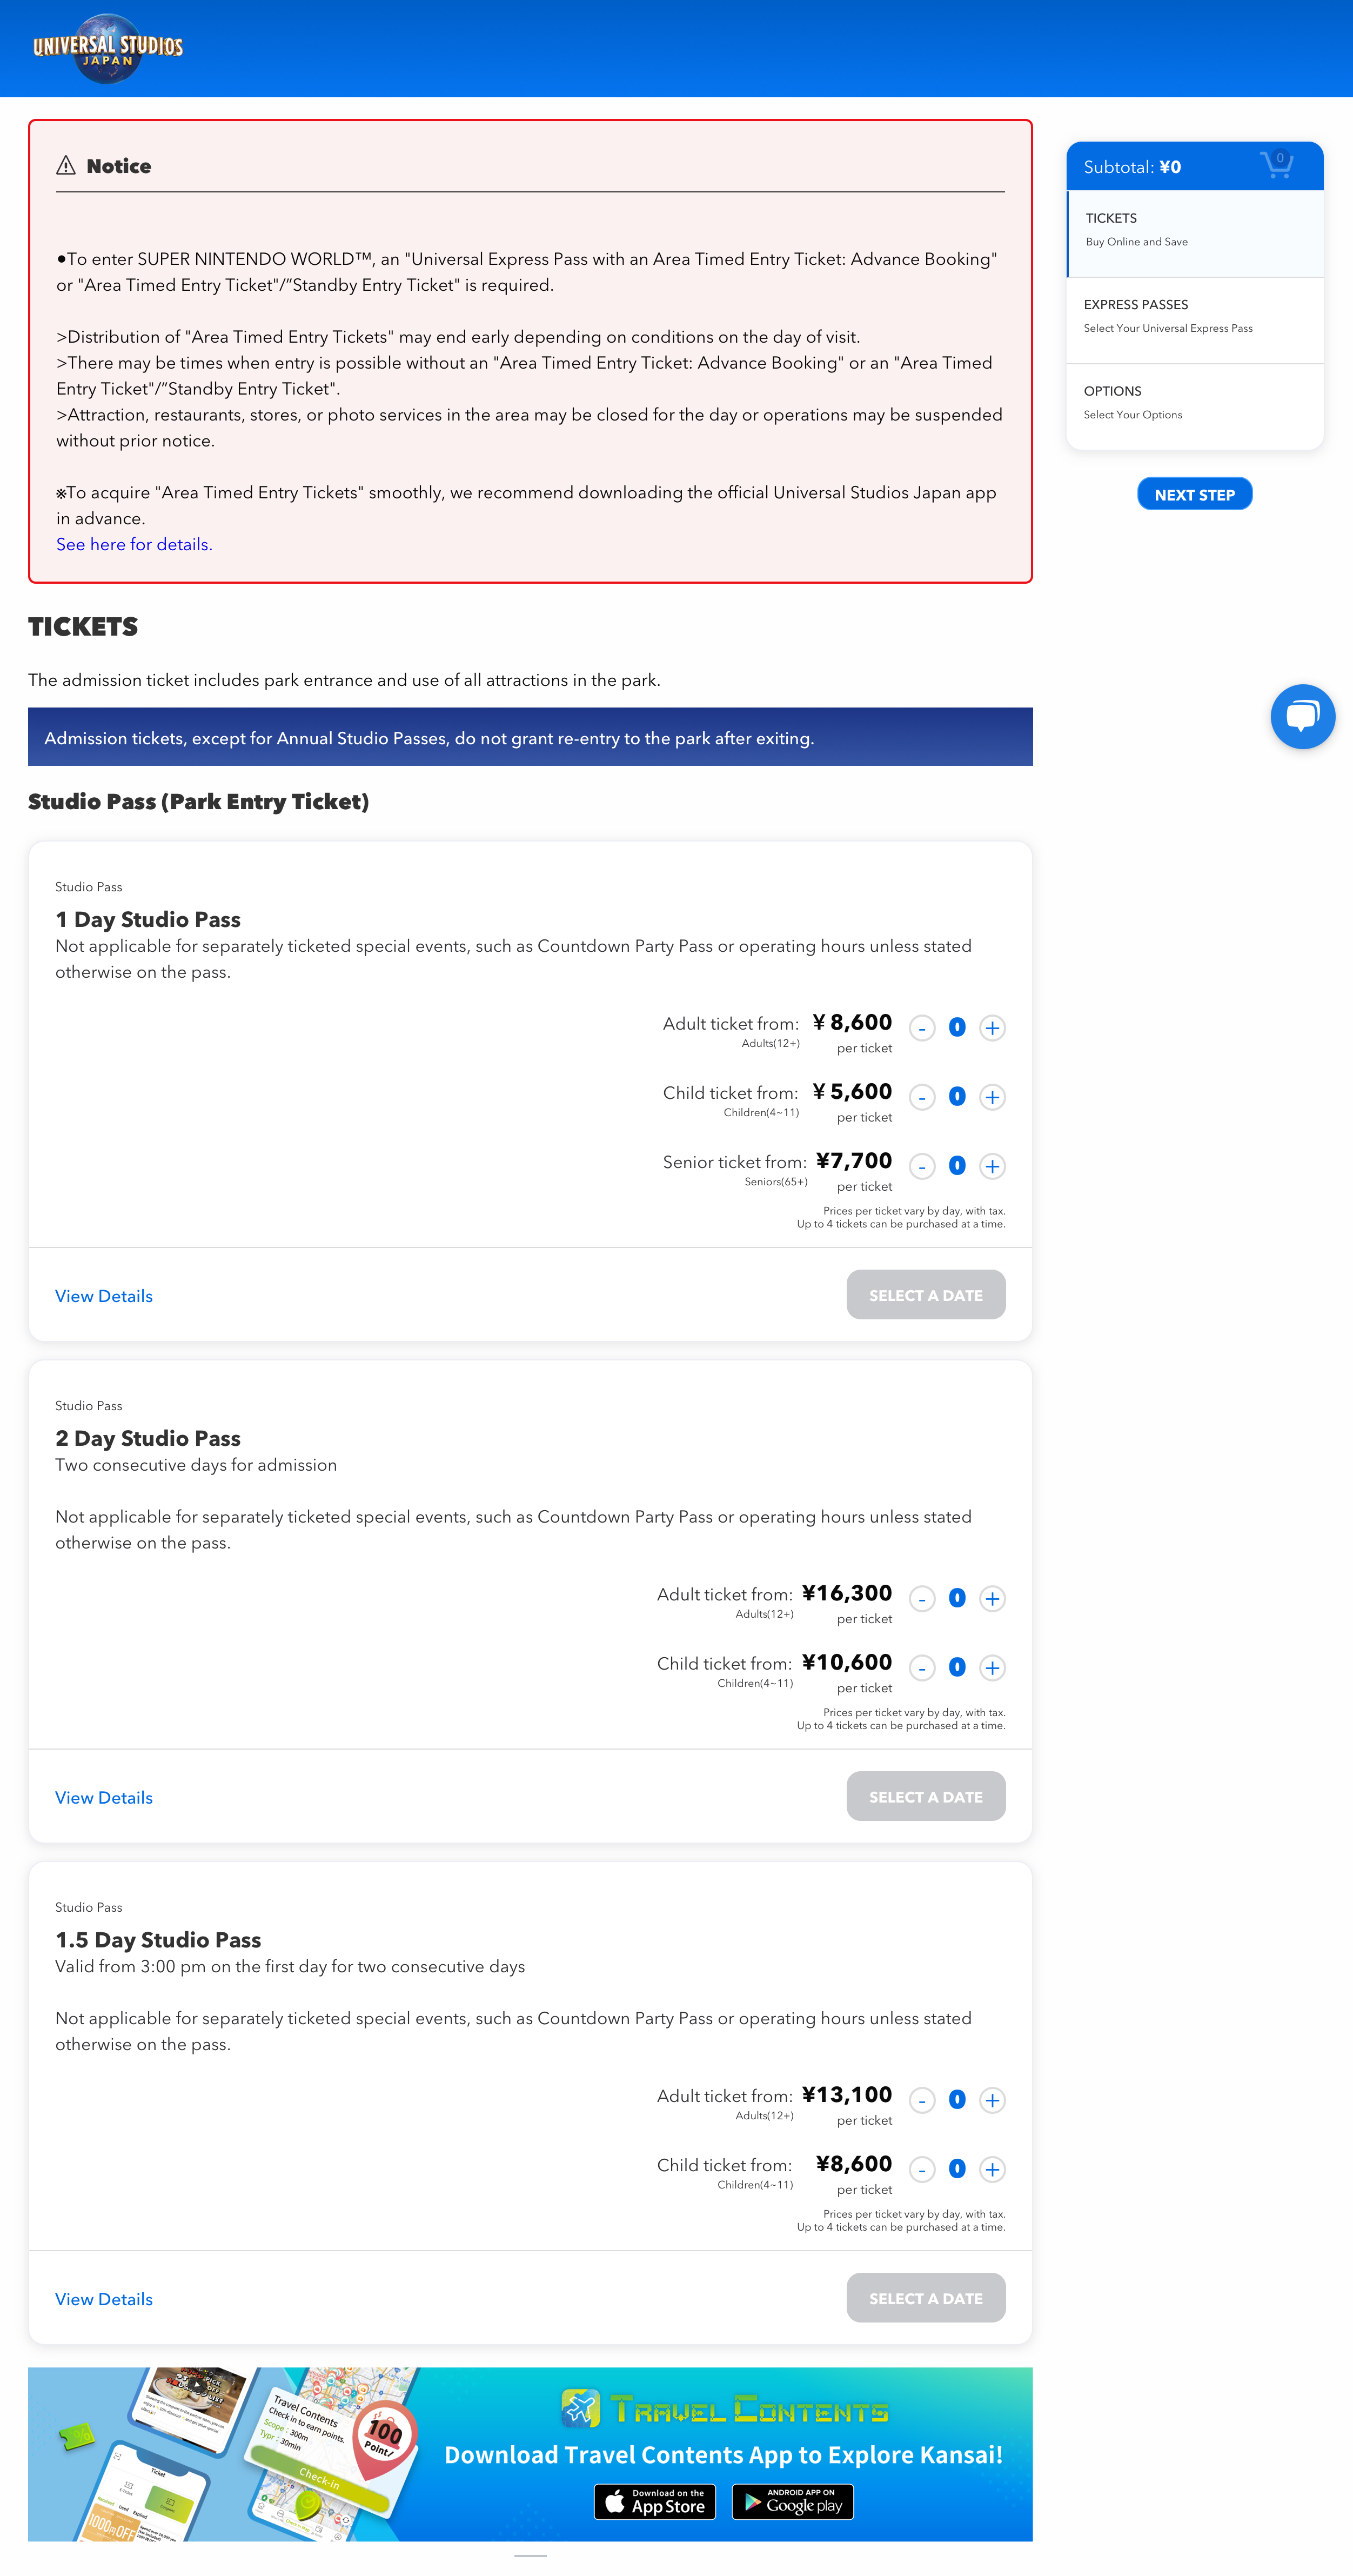Open the Google Play badge
Screen dimensions: 1353x2576
(793, 2501)
